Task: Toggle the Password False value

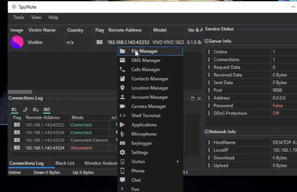Action: point(277,106)
